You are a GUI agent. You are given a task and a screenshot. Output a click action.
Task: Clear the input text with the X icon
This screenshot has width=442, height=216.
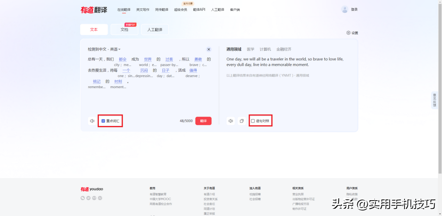(x=208, y=49)
